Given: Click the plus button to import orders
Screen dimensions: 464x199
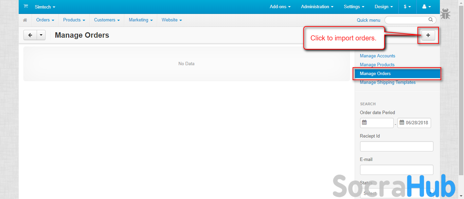Looking at the screenshot, I should (428, 35).
